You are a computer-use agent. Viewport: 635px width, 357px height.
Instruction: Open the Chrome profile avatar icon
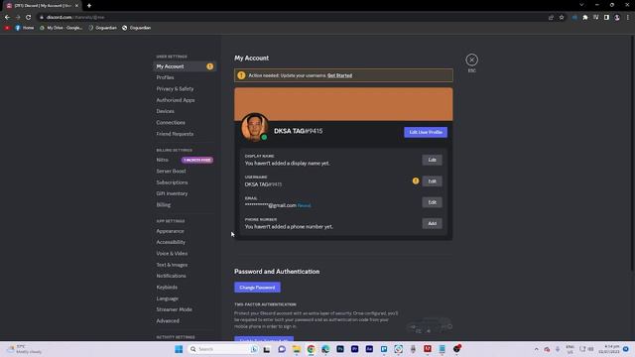pos(617,18)
